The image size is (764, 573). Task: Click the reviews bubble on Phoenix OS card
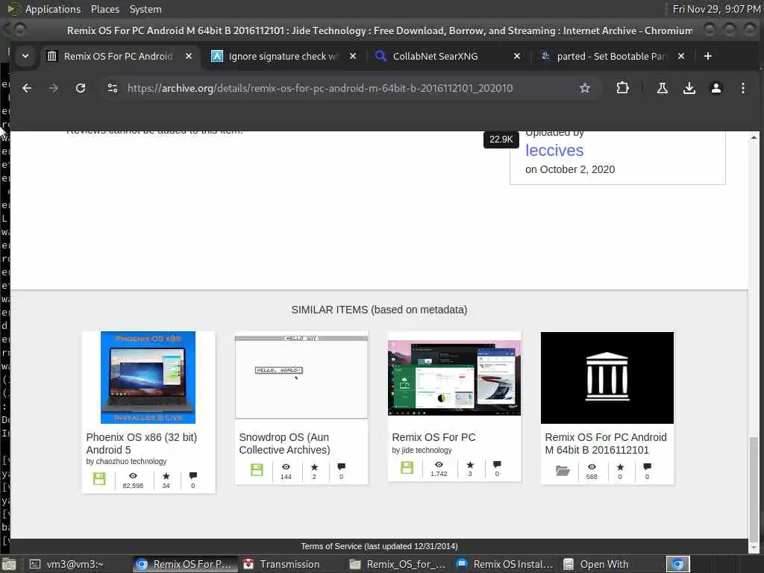pyautogui.click(x=193, y=475)
